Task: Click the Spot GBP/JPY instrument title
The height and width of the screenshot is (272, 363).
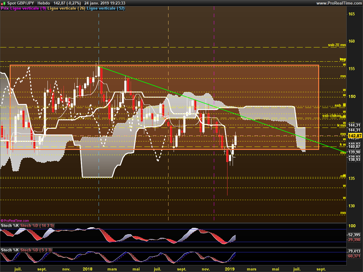Action: (21, 3)
